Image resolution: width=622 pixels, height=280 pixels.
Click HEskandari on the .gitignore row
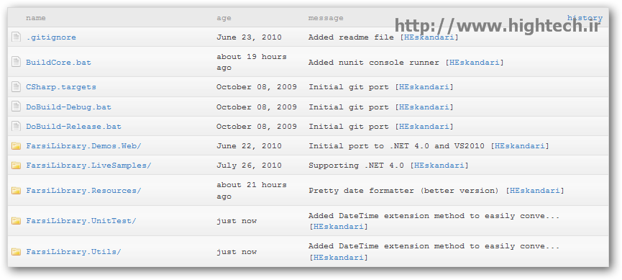[x=429, y=37]
